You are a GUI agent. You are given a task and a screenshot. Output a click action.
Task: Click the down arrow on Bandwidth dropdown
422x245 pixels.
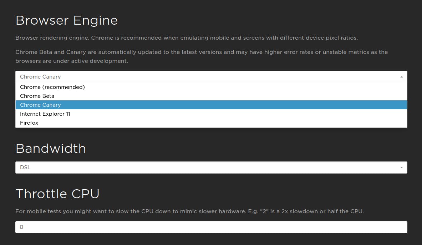pyautogui.click(x=401, y=167)
